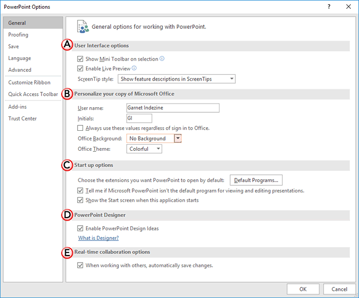Expand the Office Background dropdown
The image size is (359, 298).
pos(178,138)
